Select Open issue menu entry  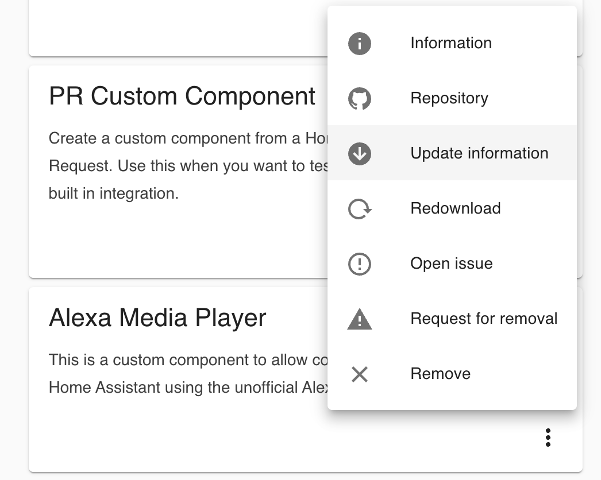click(x=452, y=263)
